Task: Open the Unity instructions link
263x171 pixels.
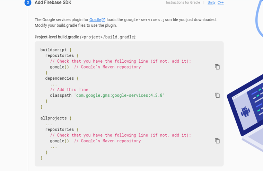Action: click(x=211, y=2)
